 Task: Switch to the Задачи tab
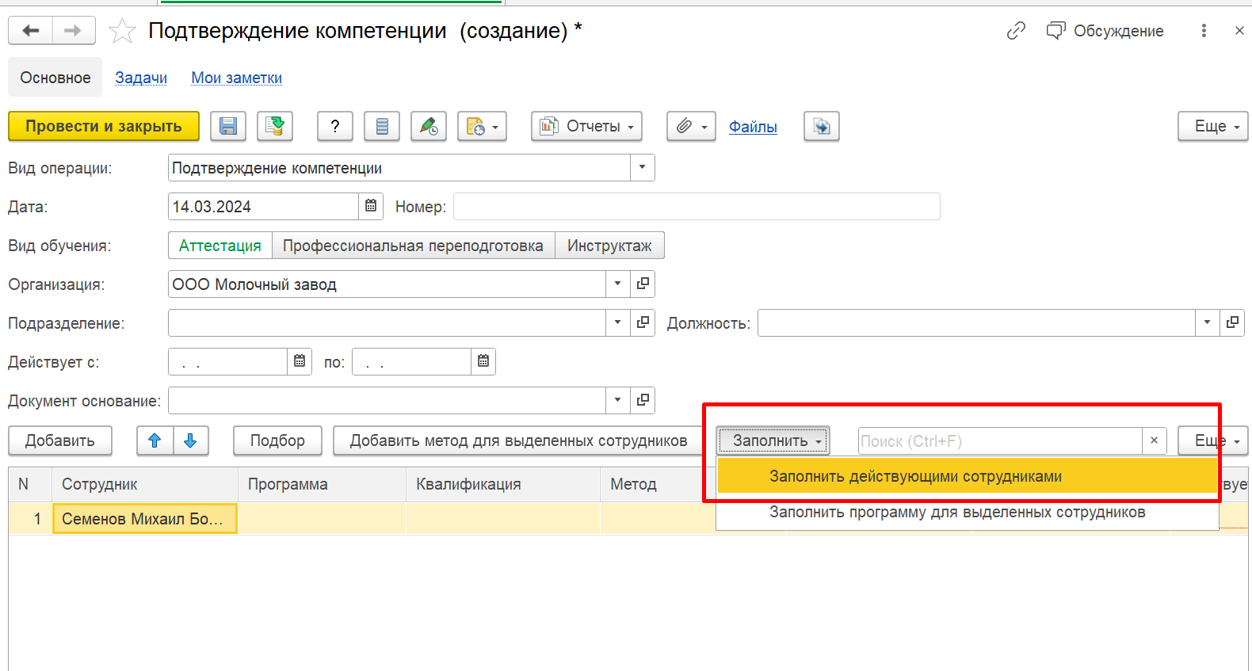(x=141, y=78)
